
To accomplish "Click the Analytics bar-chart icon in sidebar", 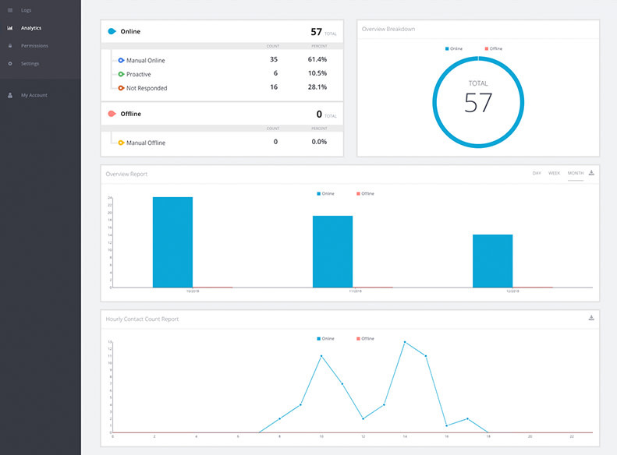I will pyautogui.click(x=10, y=28).
